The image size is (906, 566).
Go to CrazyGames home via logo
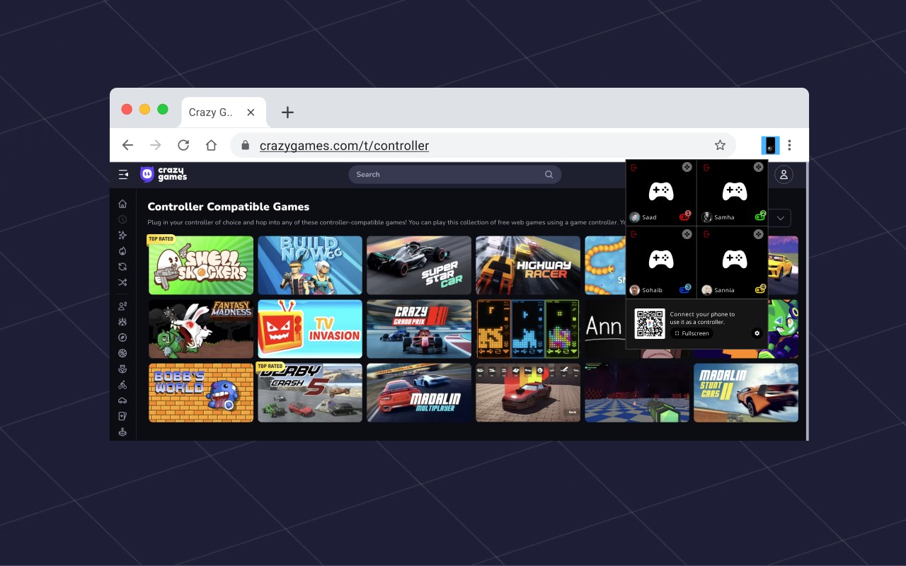coord(164,174)
